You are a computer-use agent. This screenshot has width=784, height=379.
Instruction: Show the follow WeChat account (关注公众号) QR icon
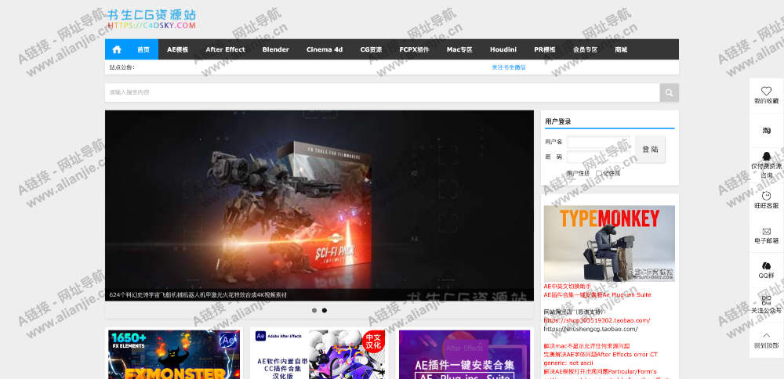click(766, 300)
